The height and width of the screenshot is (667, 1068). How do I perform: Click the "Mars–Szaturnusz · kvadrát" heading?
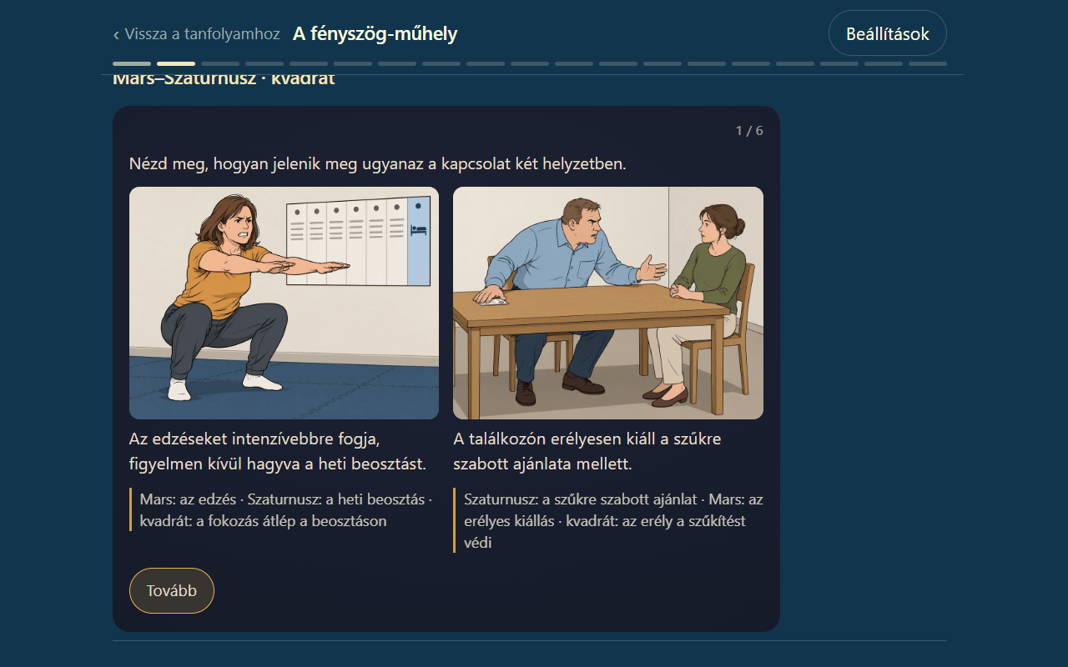224,79
